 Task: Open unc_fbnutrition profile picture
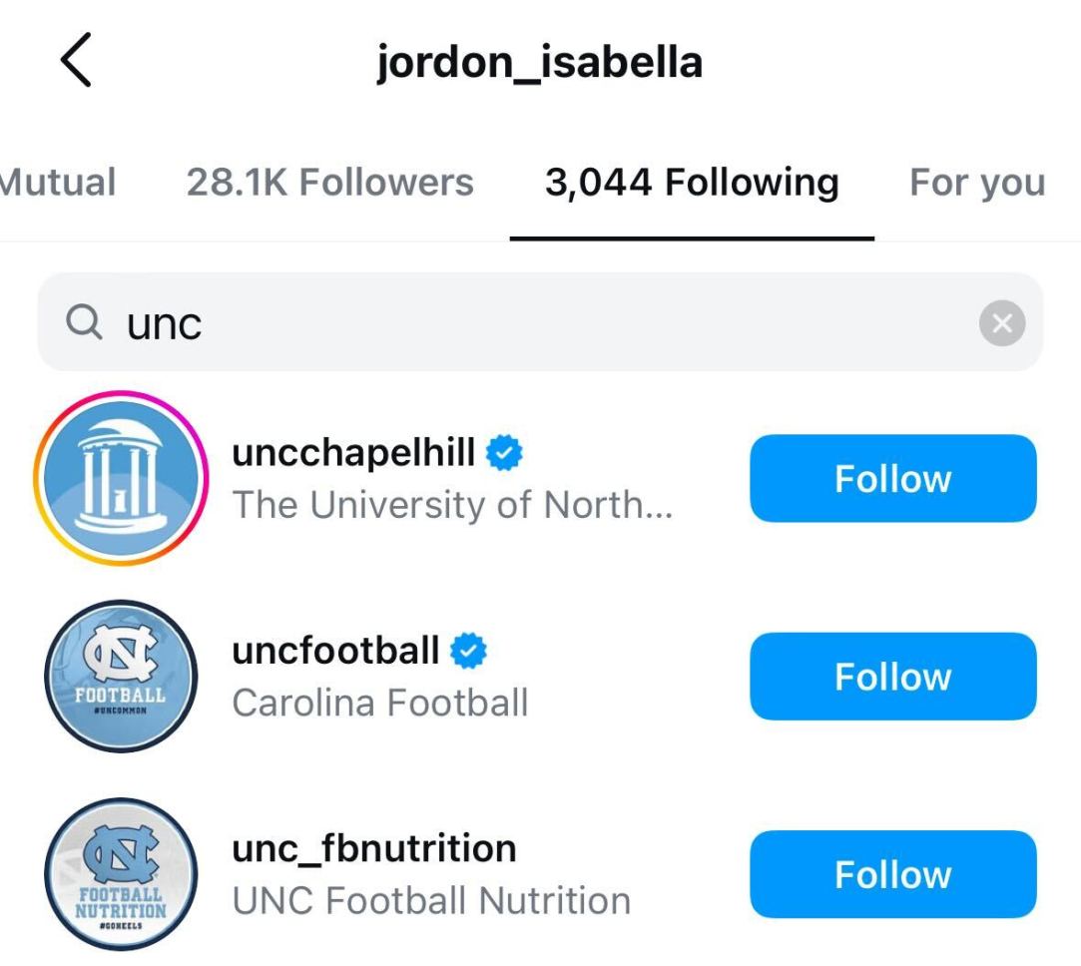pos(121,873)
